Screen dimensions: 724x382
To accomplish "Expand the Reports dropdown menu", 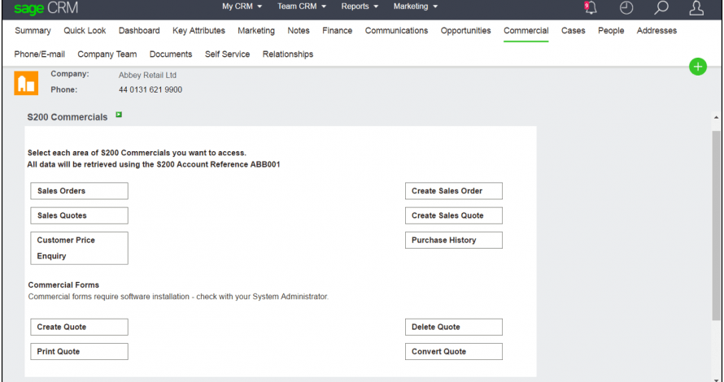I will click(x=360, y=7).
